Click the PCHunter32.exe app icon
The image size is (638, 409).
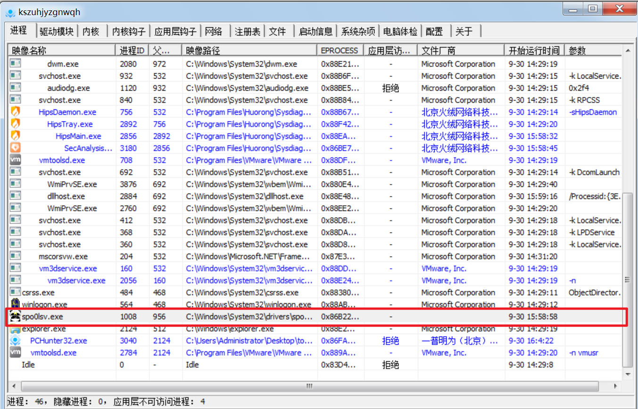click(15, 341)
